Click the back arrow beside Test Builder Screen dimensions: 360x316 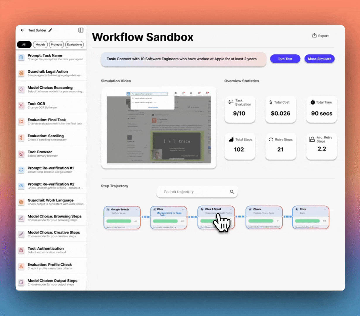coord(23,30)
